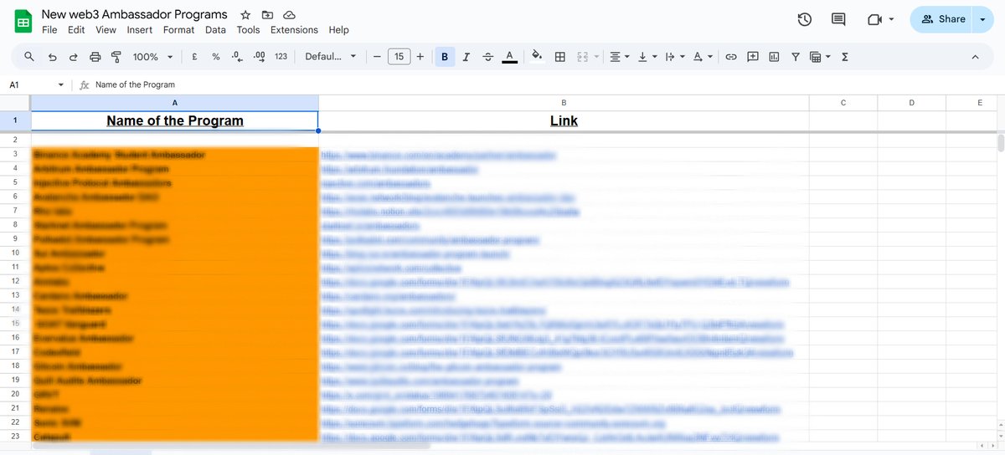Star the New web3 Ambassador Programs document
Viewport: 1005px width, 455px height.
(245, 15)
